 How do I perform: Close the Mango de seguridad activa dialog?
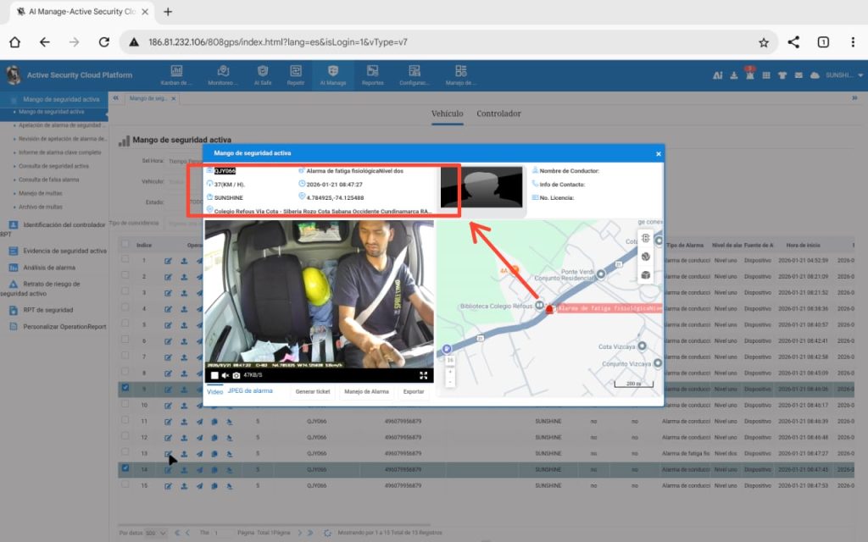pyautogui.click(x=658, y=153)
